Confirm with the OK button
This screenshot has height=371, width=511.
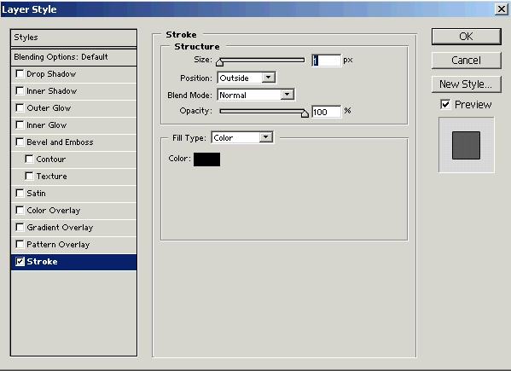pyautogui.click(x=467, y=37)
